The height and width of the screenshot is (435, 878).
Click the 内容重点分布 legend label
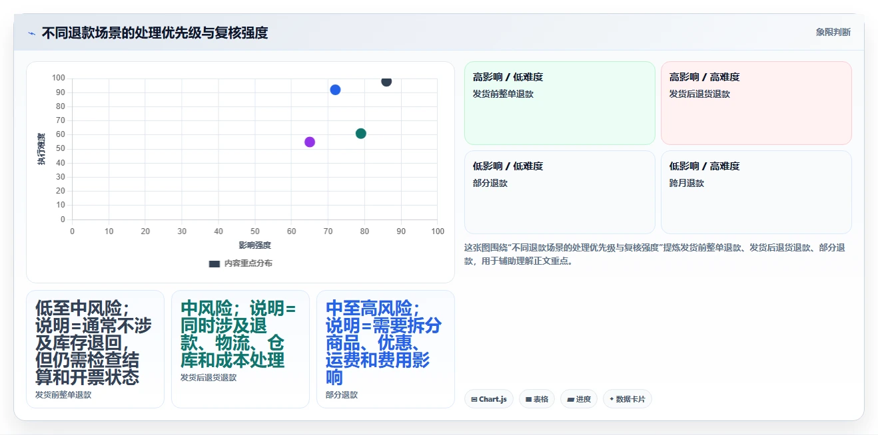pyautogui.click(x=248, y=263)
